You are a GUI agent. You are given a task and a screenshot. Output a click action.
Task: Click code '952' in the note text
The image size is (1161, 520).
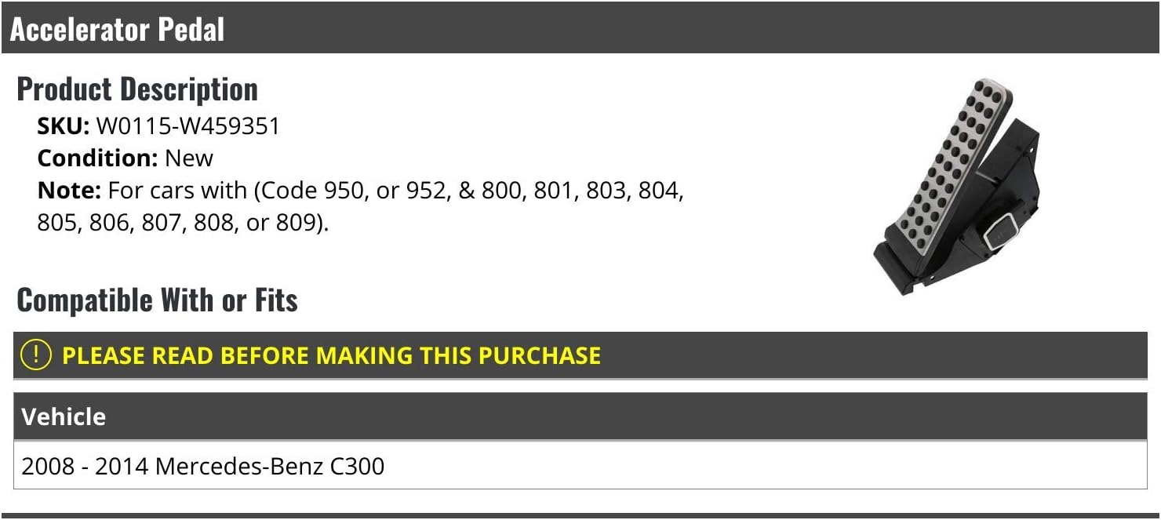424,191
